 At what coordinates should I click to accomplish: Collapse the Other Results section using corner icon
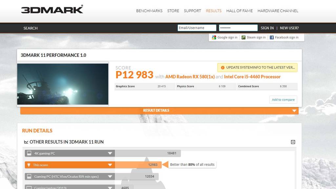click(293, 142)
